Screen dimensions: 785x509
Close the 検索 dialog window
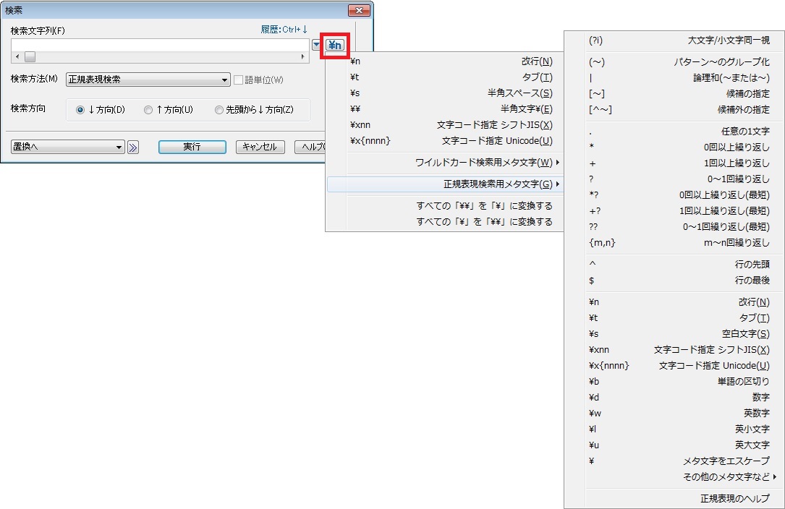pos(359,10)
